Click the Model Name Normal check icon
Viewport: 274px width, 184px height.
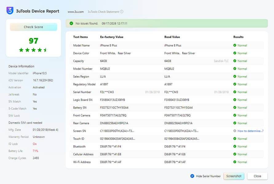tap(235, 45)
